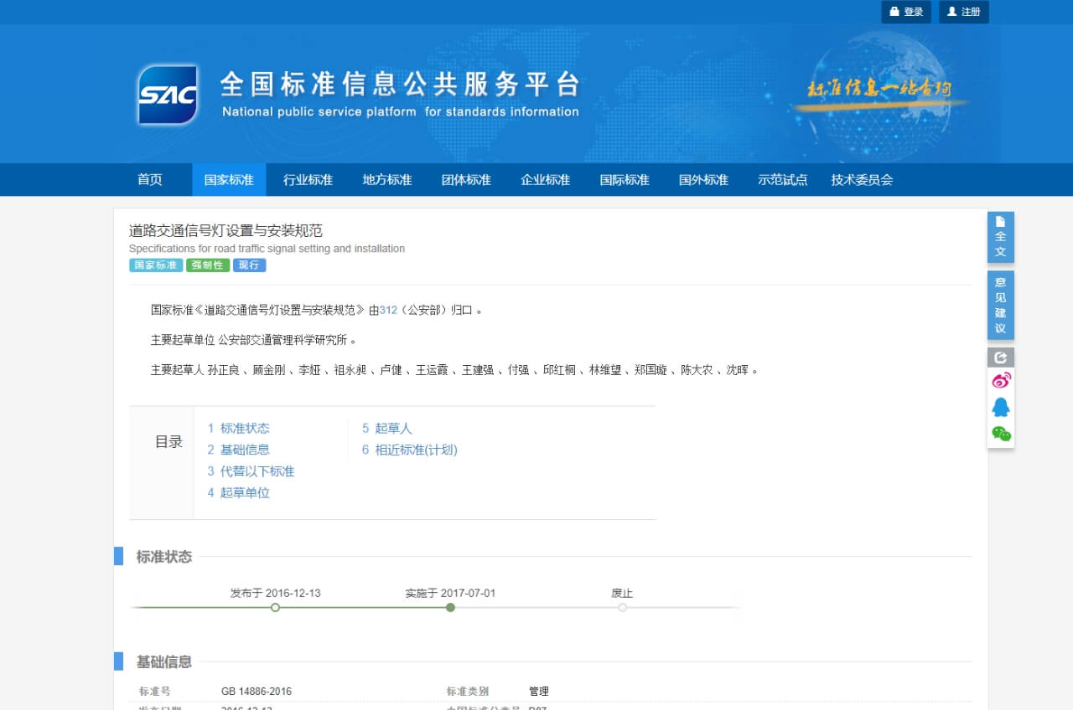Screen dimensions: 1073x710
Task: Navigate to 首页 in the menu bar
Action: (x=148, y=179)
